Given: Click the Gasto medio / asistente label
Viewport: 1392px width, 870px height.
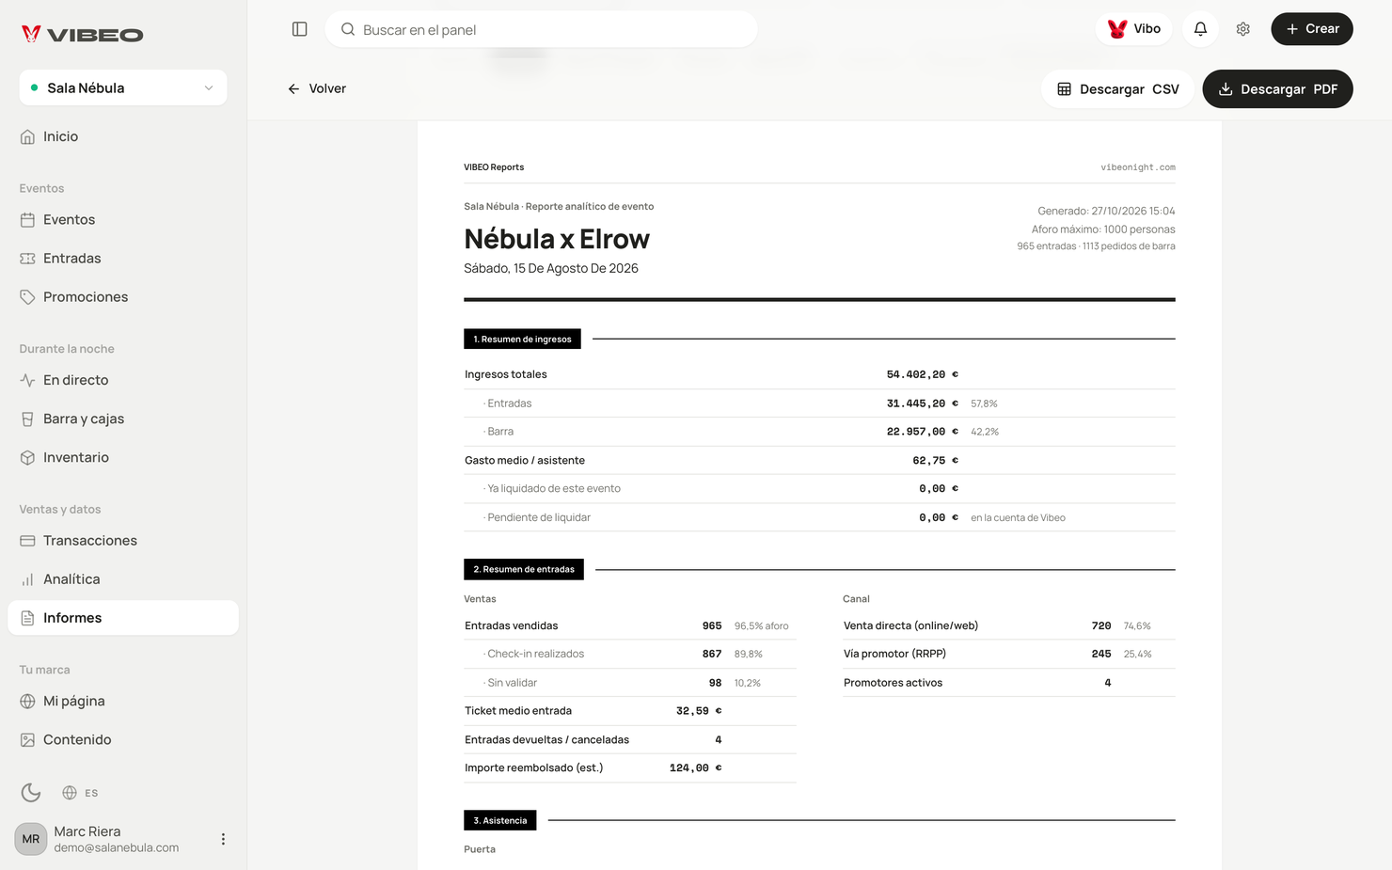Looking at the screenshot, I should (x=525, y=460).
